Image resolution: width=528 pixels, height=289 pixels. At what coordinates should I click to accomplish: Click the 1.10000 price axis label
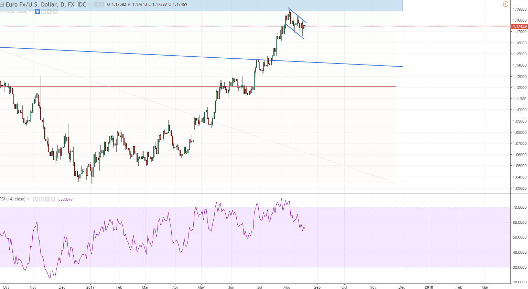[x=519, y=110]
